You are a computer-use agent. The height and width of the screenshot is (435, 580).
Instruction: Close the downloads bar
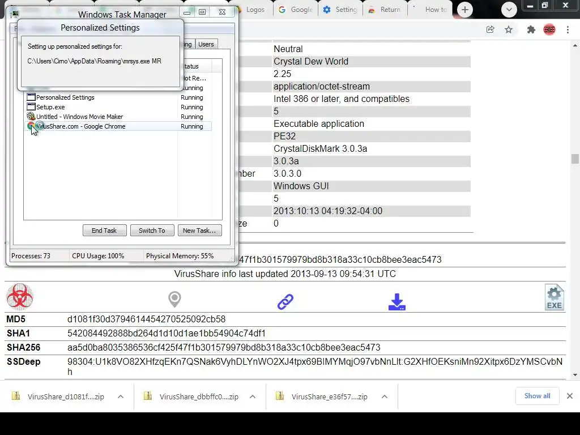(570, 396)
